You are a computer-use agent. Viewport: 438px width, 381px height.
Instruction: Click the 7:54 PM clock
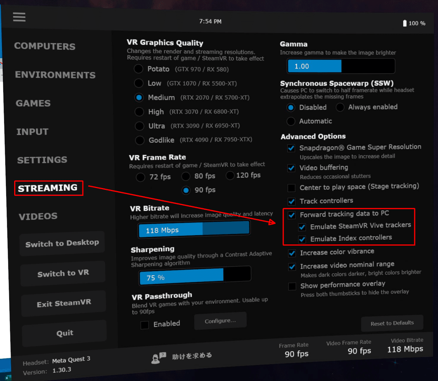pyautogui.click(x=210, y=22)
